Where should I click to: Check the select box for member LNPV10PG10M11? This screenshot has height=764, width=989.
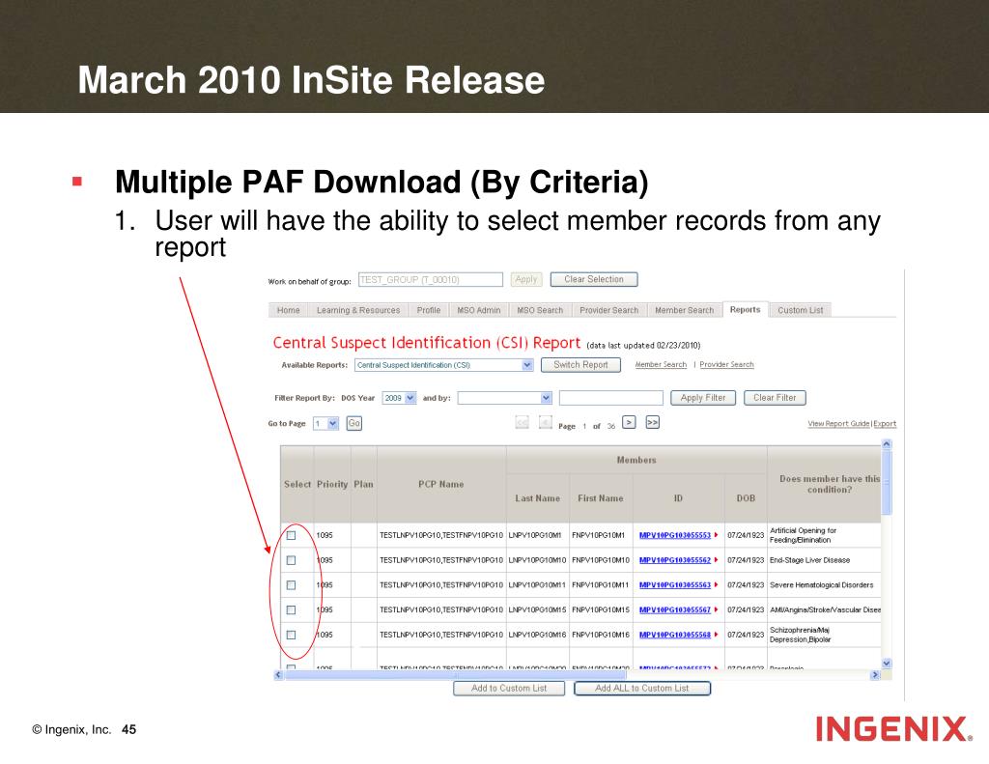[291, 584]
